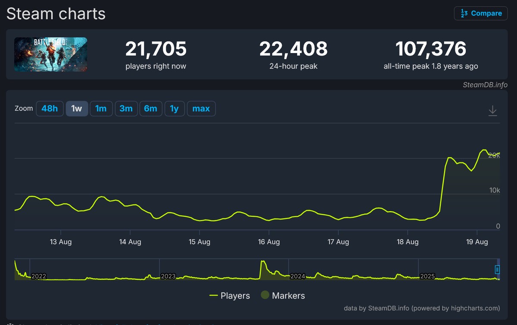Select the 48h zoom range
Screen dimensions: 517x325
click(x=50, y=109)
